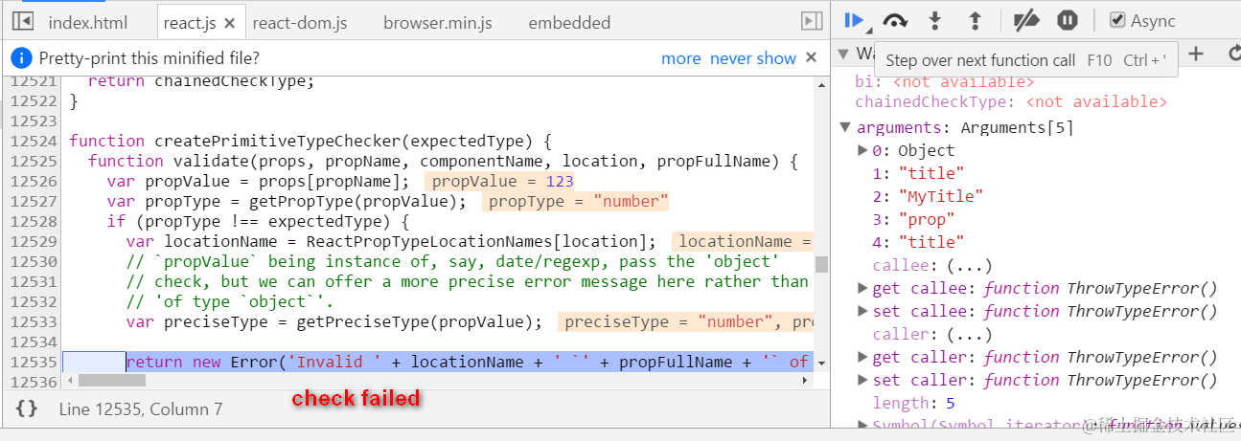Click 'return chainedCheckType;' code line

pyautogui.click(x=201, y=81)
